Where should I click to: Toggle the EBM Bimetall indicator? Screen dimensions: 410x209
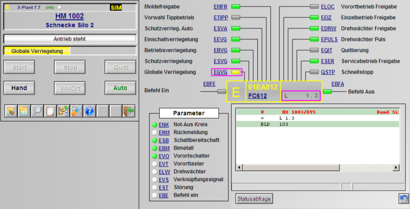155,149
